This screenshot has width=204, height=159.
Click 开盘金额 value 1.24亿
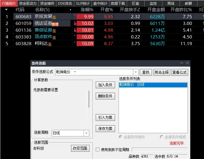[x=158, y=30]
